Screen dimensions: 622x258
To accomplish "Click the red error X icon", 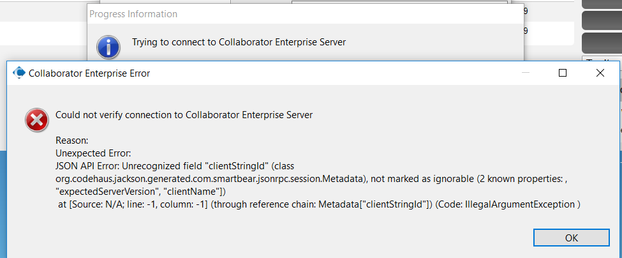I will click(36, 120).
